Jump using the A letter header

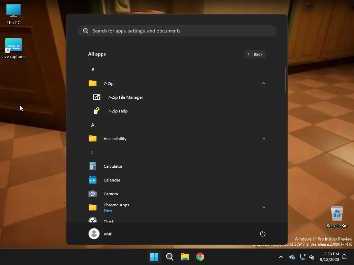[x=93, y=125]
